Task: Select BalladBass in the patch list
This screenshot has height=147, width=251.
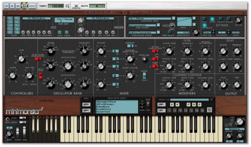Action: click(x=103, y=107)
